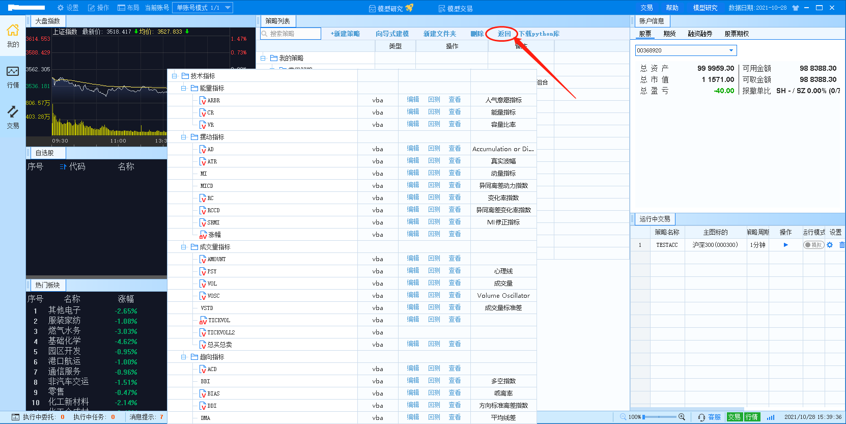846x424 pixels.
Task: Click the 搜索策略 search field
Action: click(x=291, y=34)
